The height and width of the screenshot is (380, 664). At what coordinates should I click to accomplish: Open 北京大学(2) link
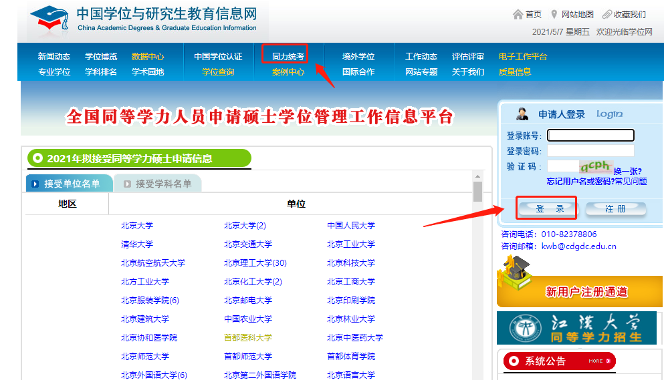pos(245,226)
